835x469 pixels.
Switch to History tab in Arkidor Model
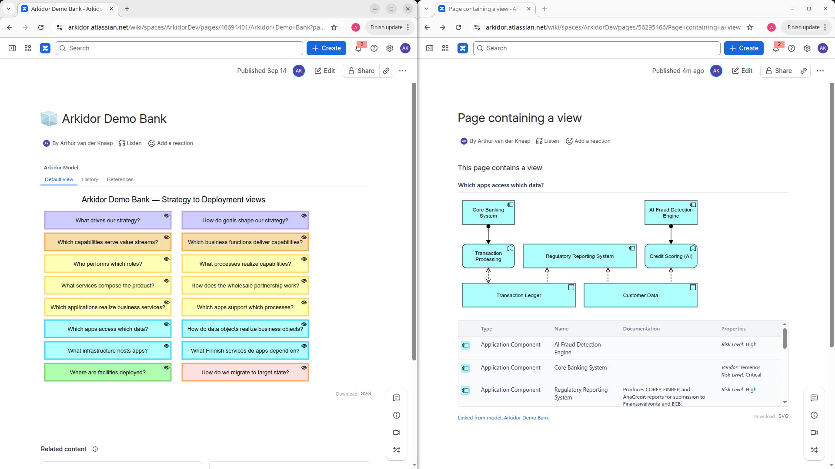(90, 179)
